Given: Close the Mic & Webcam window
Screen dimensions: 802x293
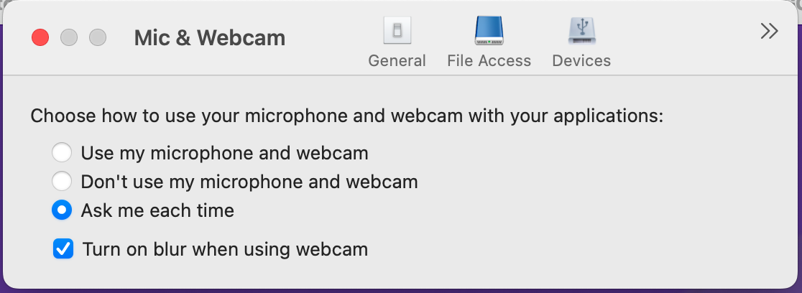Looking at the screenshot, I should (40, 37).
